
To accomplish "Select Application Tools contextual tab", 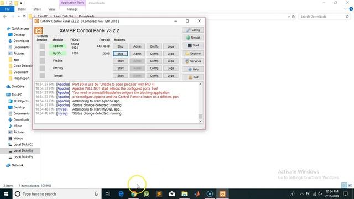I will 72,3.
